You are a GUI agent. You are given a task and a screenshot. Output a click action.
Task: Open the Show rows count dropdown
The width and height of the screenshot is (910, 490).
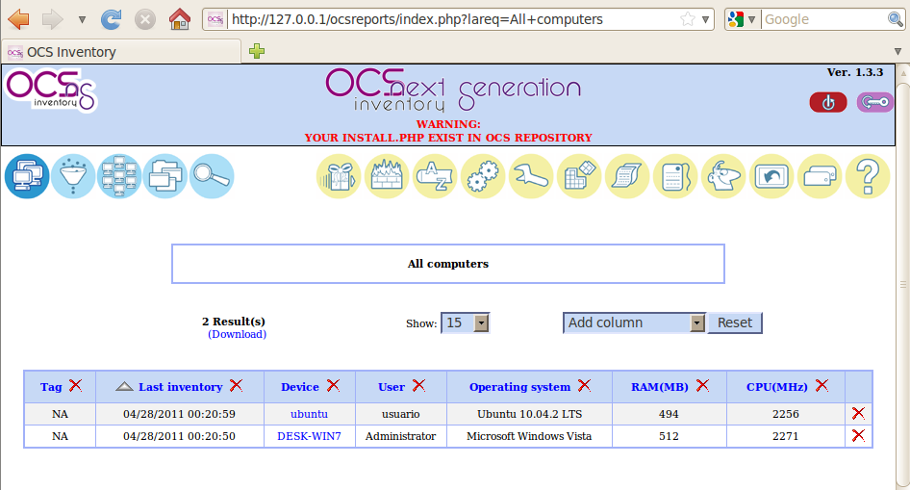466,322
